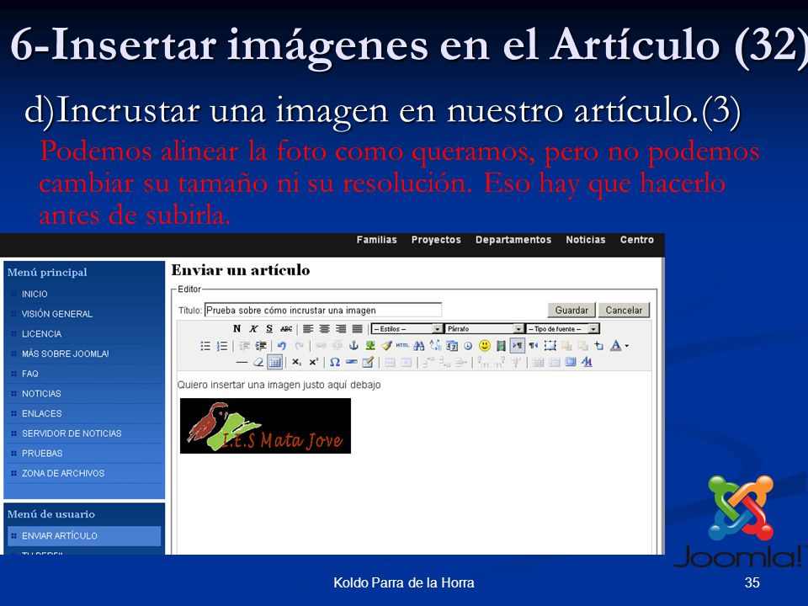
Task: Click the anchor insert icon
Action: [353, 346]
